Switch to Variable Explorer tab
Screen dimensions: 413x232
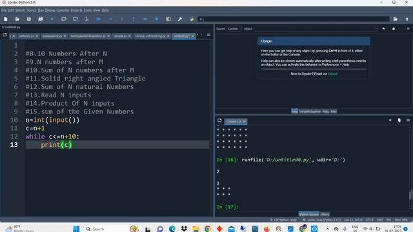[310, 111]
